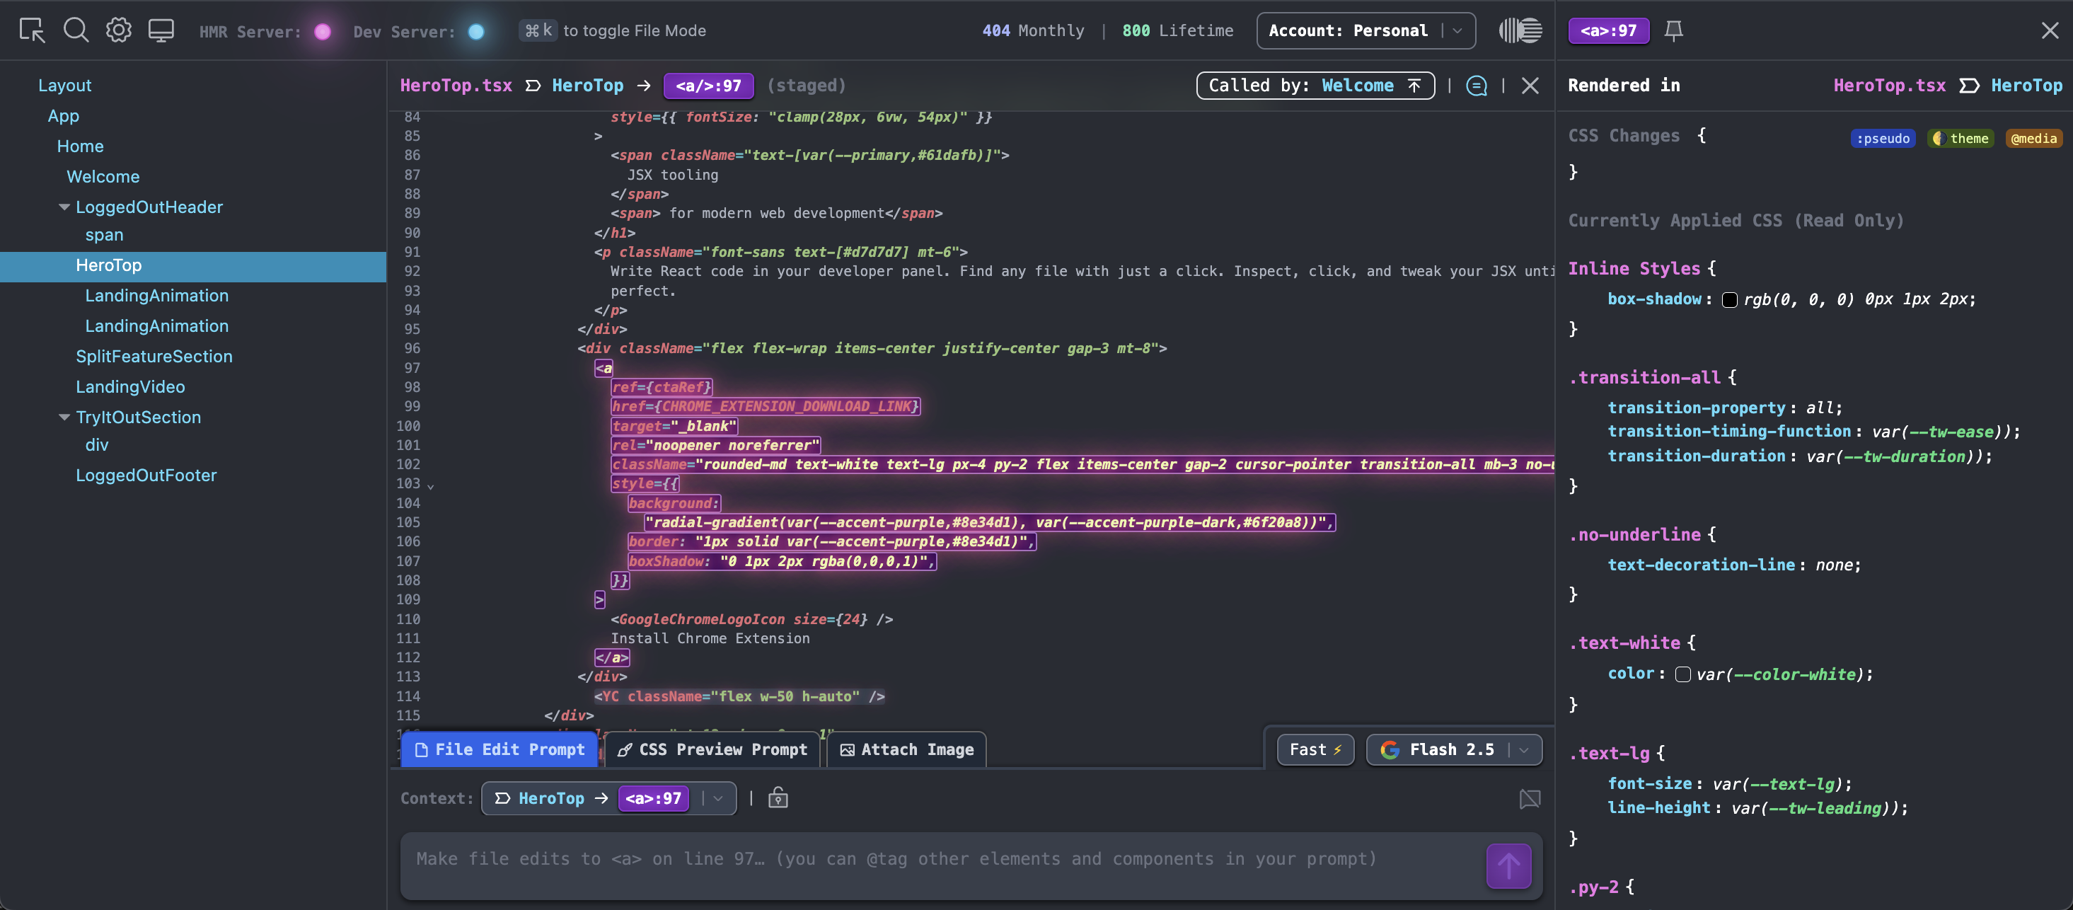This screenshot has height=910, width=2073.
Task: Click the lock icon next to context selector
Action: (778, 797)
